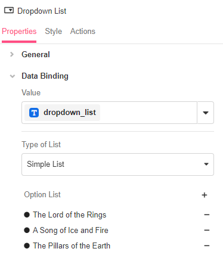Click the Dropdown List widget icon
The image size is (223, 261).
[x=9, y=10]
